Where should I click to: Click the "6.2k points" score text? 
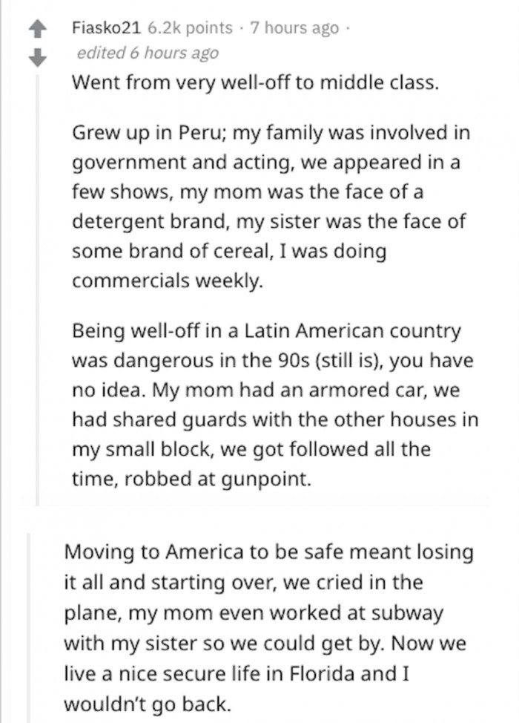click(x=191, y=28)
